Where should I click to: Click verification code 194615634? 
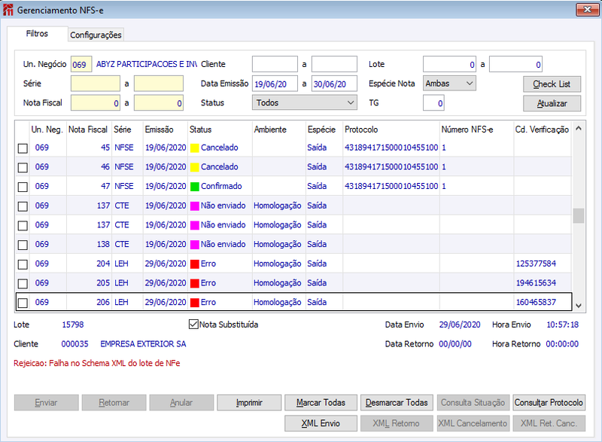(x=536, y=282)
